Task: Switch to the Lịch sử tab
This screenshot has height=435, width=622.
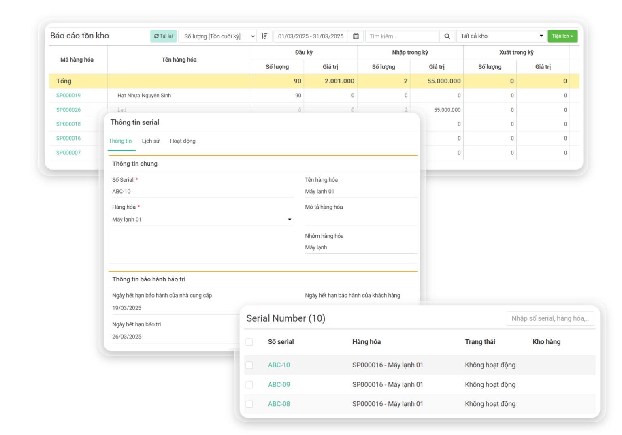Action: click(x=151, y=141)
